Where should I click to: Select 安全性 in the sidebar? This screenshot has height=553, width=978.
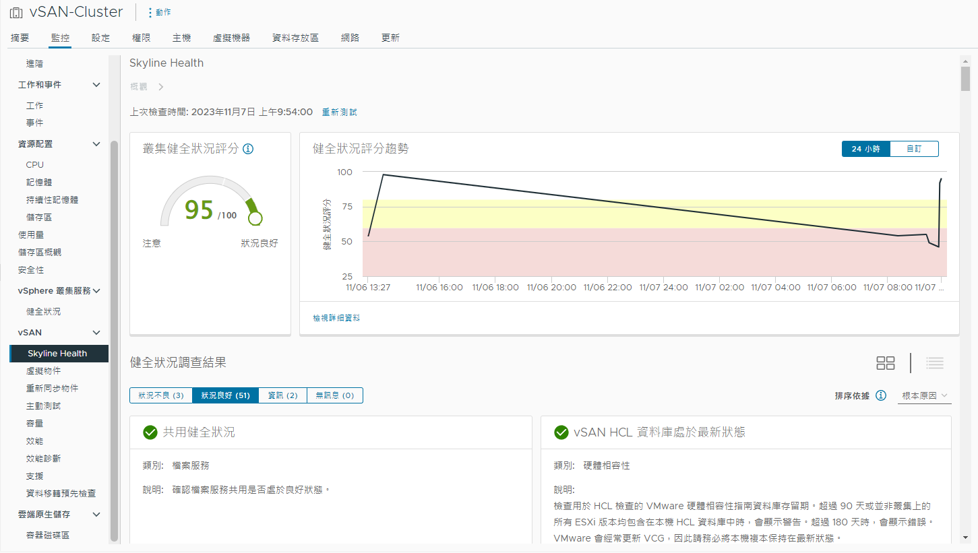(31, 270)
